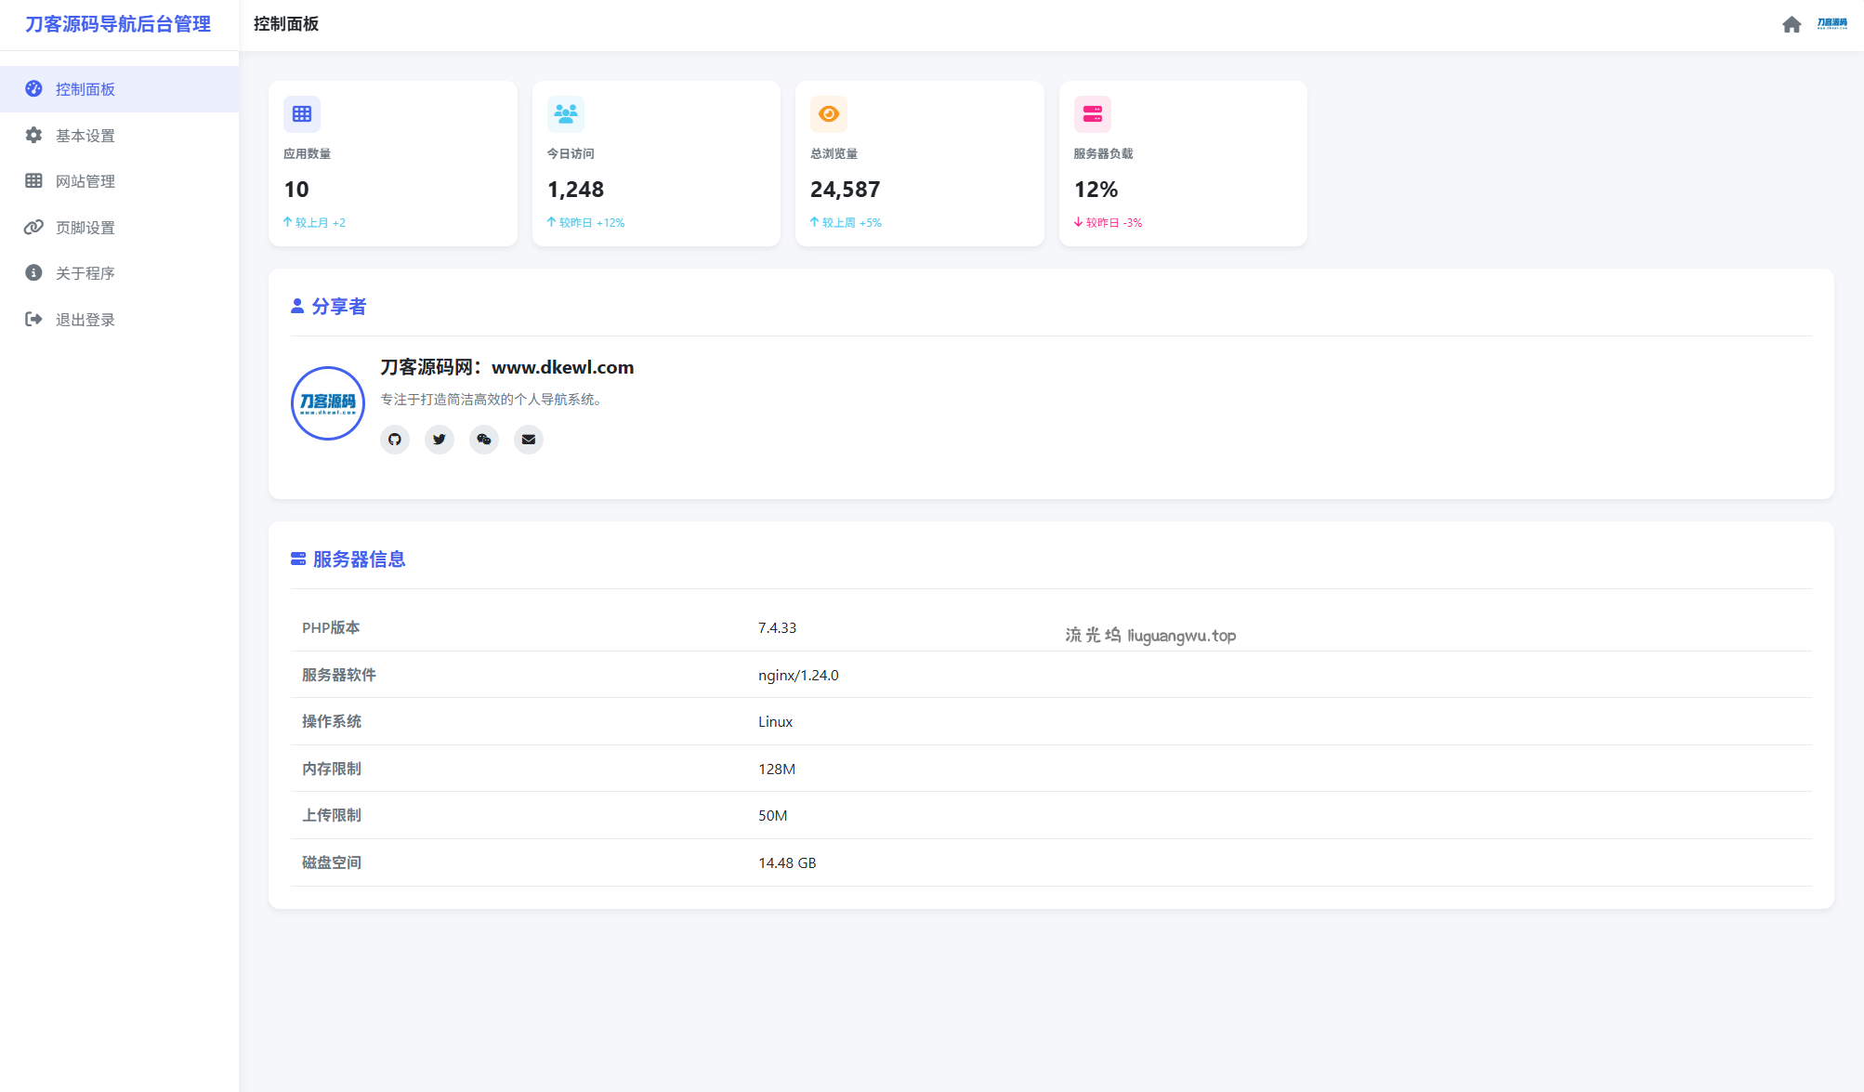
Task: Go to 网站管理 menu item
Action: [85, 181]
